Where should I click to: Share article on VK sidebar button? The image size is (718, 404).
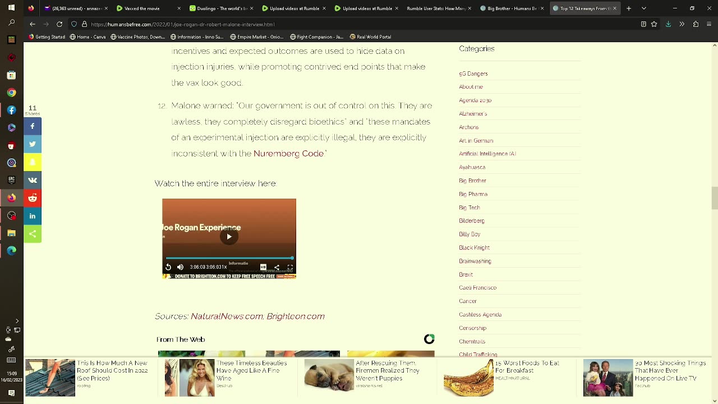point(33,180)
